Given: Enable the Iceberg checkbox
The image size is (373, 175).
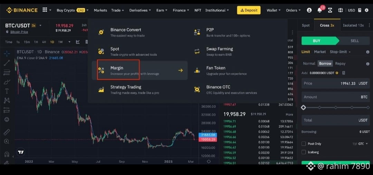Looking at the screenshot, I should (304, 152).
